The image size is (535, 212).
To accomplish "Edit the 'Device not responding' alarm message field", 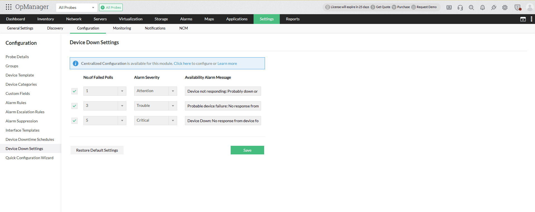I will click(x=223, y=91).
